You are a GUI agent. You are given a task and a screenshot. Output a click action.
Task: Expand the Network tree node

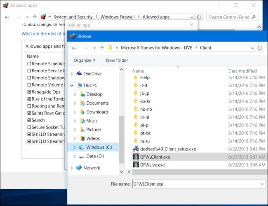click(73, 168)
